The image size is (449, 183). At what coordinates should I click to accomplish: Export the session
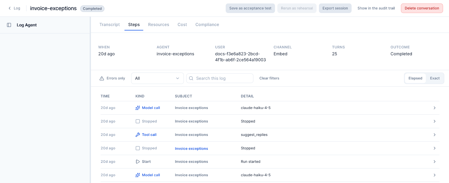pyautogui.click(x=335, y=8)
